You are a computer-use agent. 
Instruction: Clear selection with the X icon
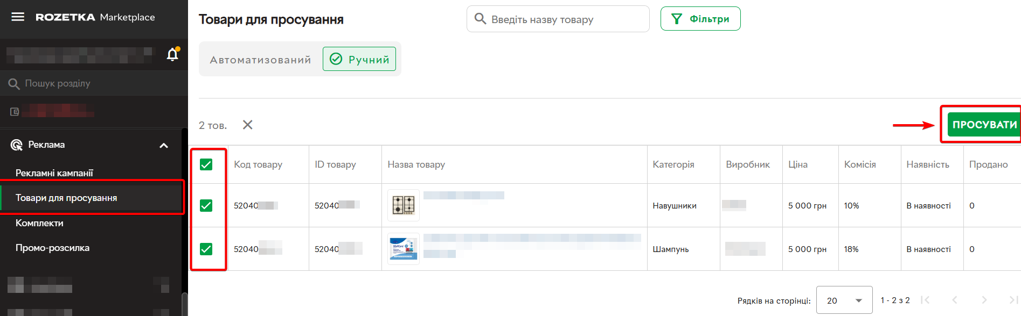click(x=247, y=125)
